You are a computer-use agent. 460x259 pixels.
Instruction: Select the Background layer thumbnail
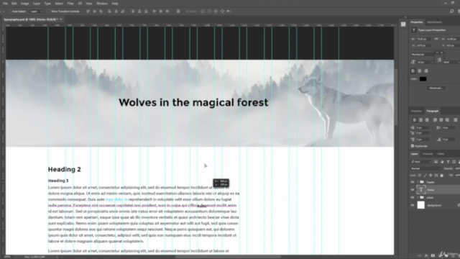click(421, 205)
